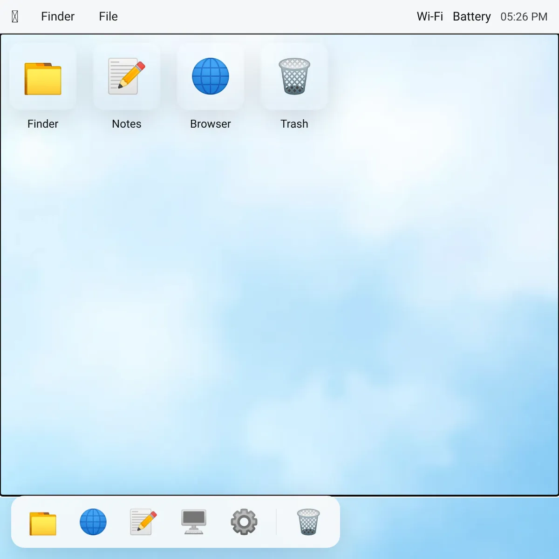Click the "Notes" text label on the desktop
559x559 pixels.
[127, 124]
